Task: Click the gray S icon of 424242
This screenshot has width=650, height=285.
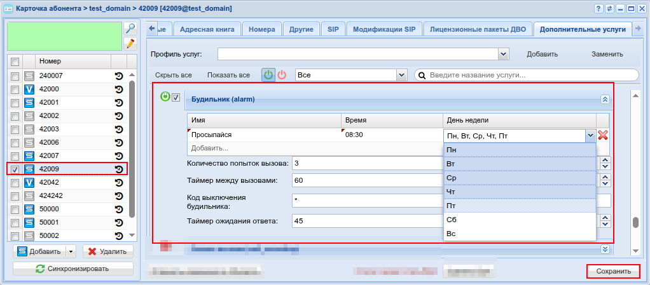Action: click(x=29, y=196)
